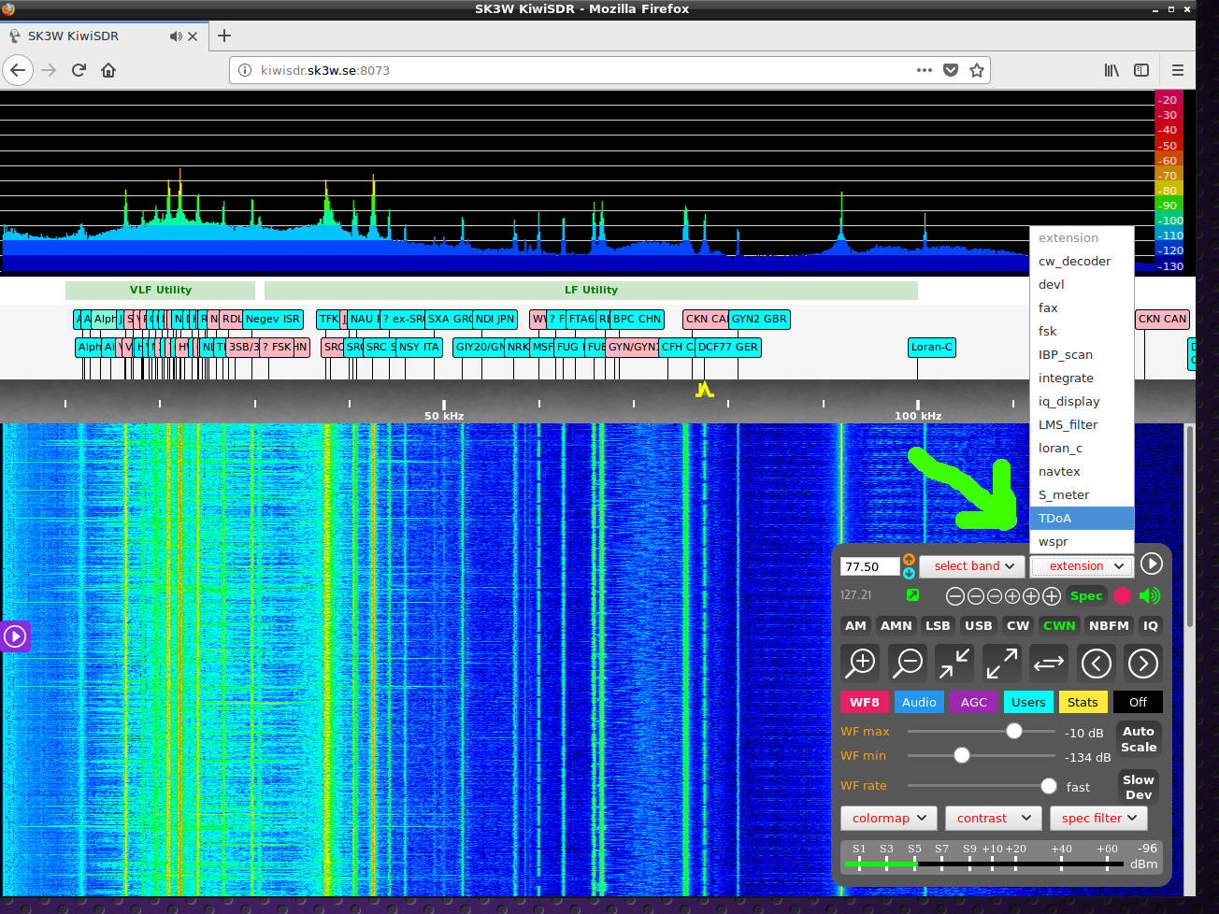This screenshot has width=1219, height=914.
Task: Select the Audio tab in control panel
Action: (919, 703)
